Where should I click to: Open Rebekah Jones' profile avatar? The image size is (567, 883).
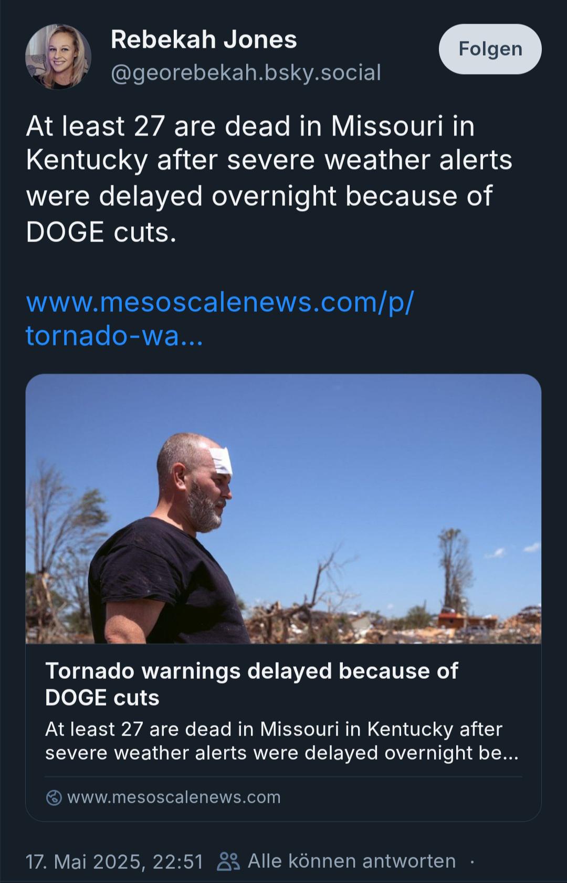58,57
